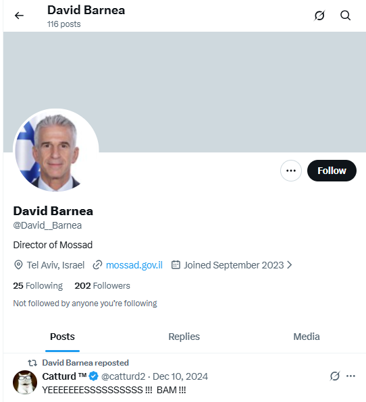Open search using the magnifier icon
Image resolution: width=366 pixels, height=402 pixels.
pyautogui.click(x=345, y=16)
